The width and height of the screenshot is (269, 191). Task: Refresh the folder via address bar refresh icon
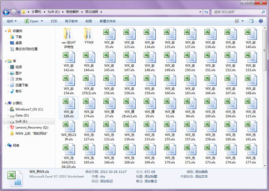point(206,12)
